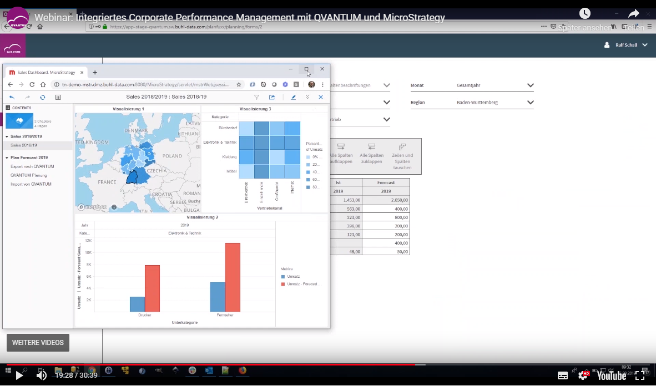Click the Bürobedarf row label in the heatmap

coord(228,128)
